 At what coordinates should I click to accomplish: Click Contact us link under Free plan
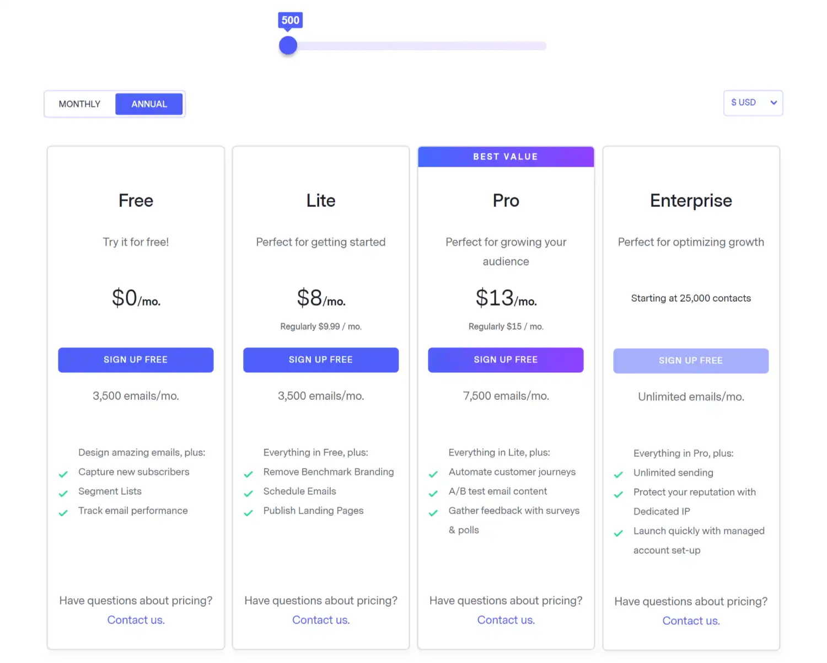[136, 620]
